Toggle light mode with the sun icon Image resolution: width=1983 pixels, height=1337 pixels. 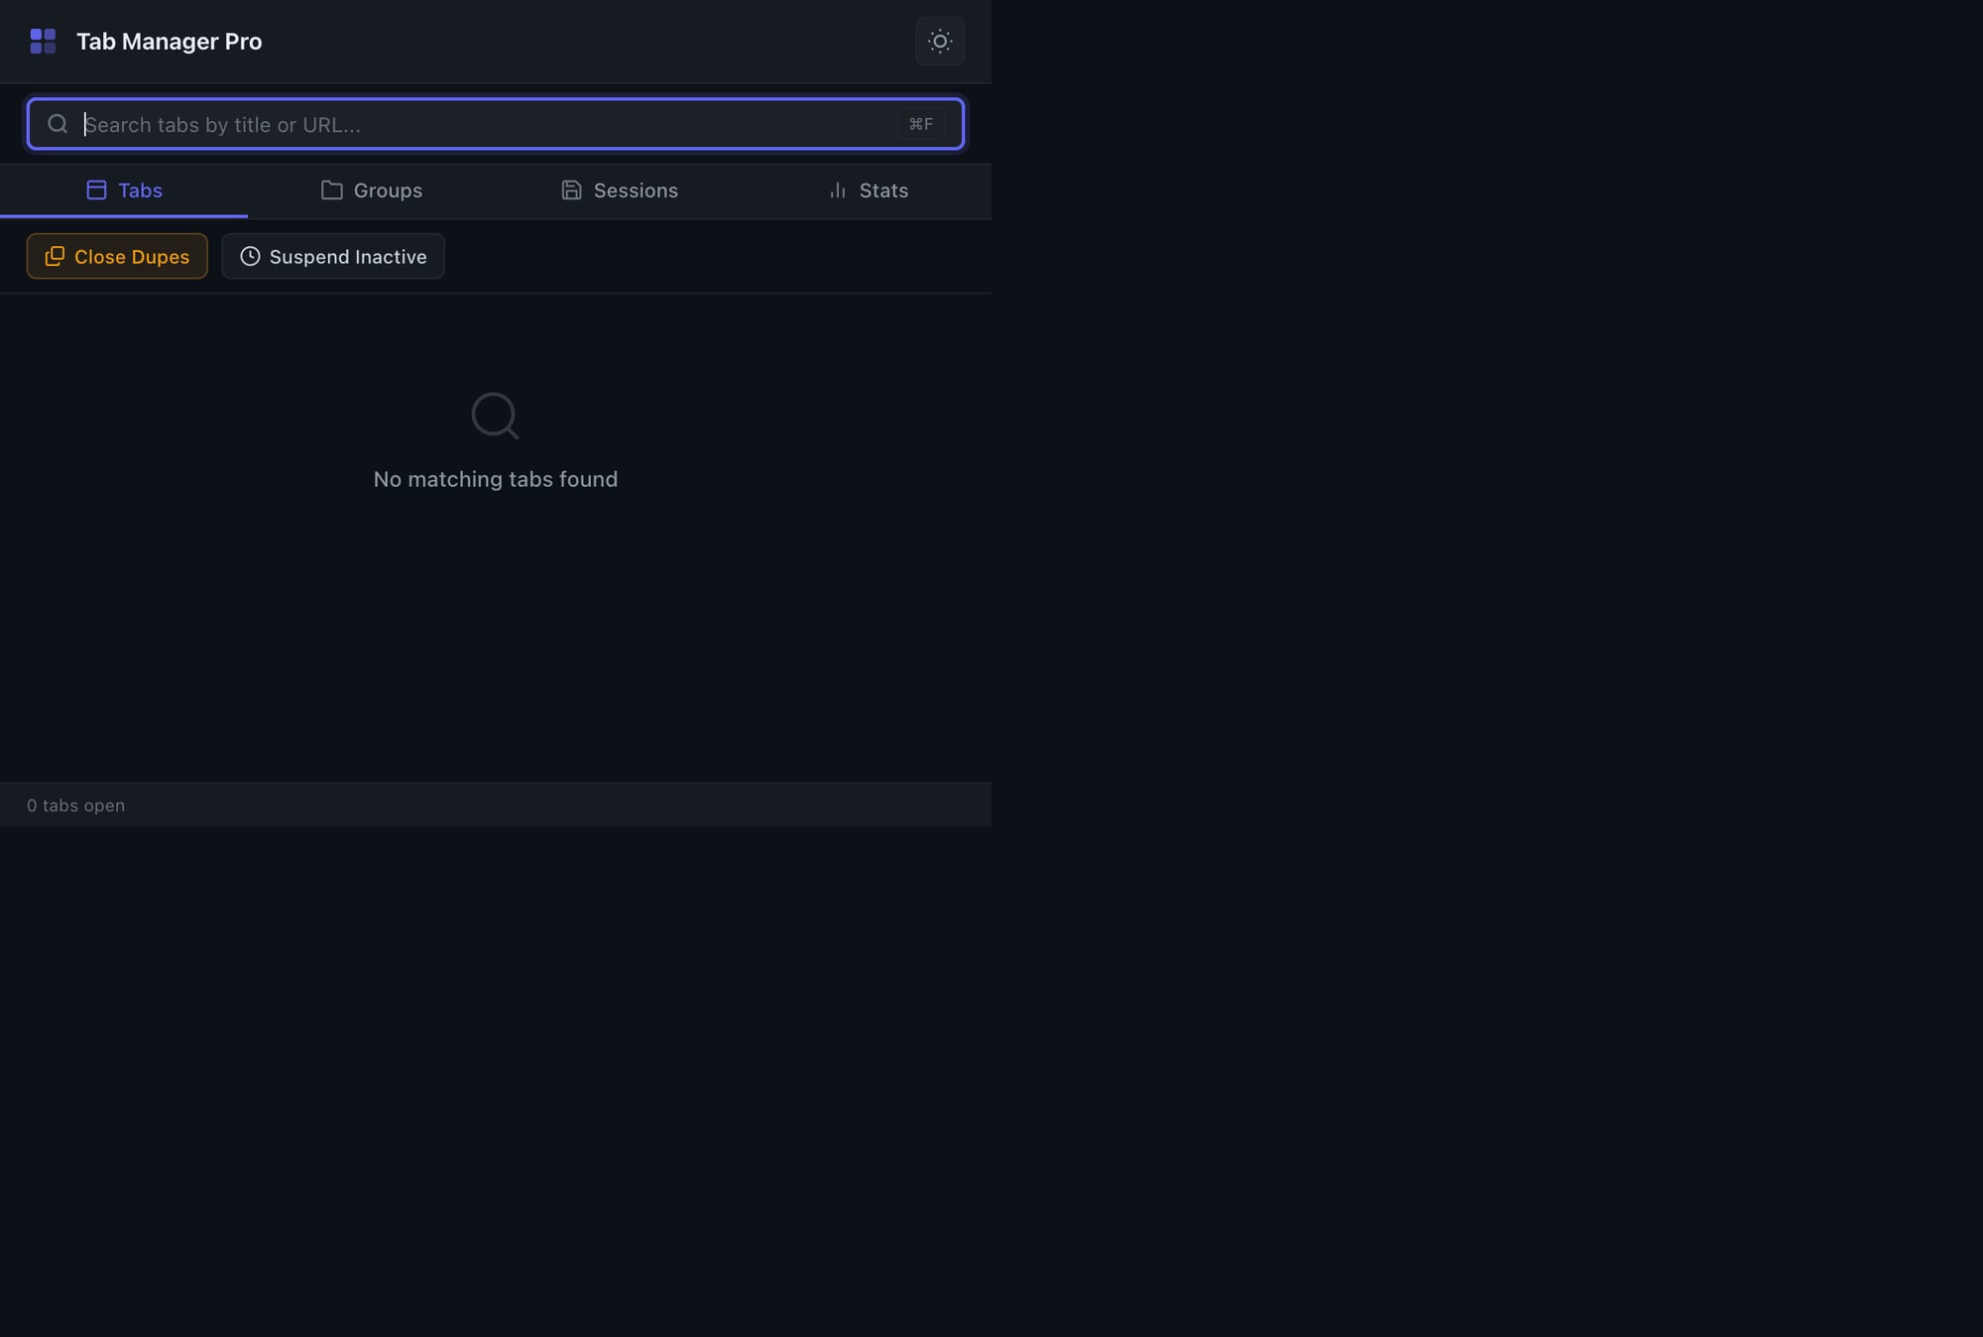pyautogui.click(x=939, y=41)
